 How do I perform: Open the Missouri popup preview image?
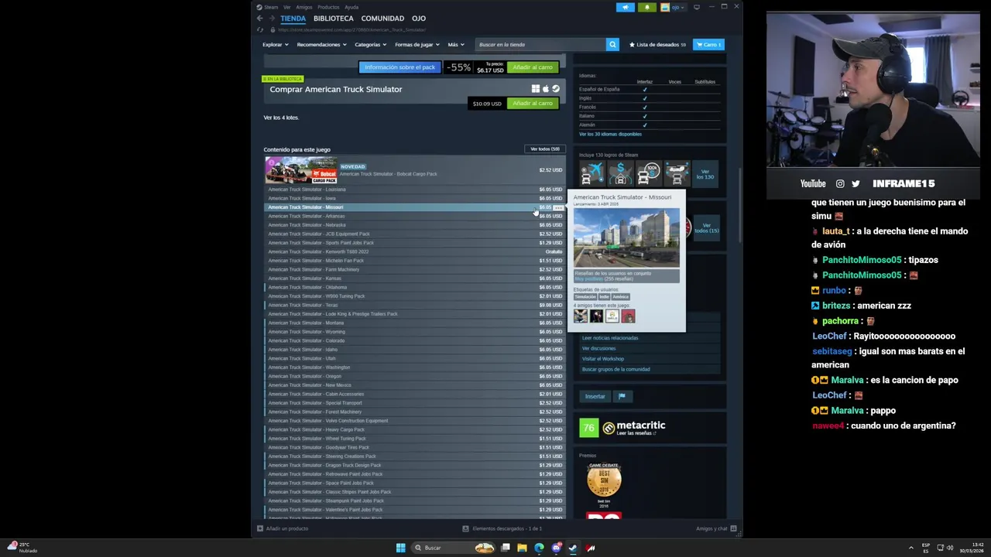(626, 237)
